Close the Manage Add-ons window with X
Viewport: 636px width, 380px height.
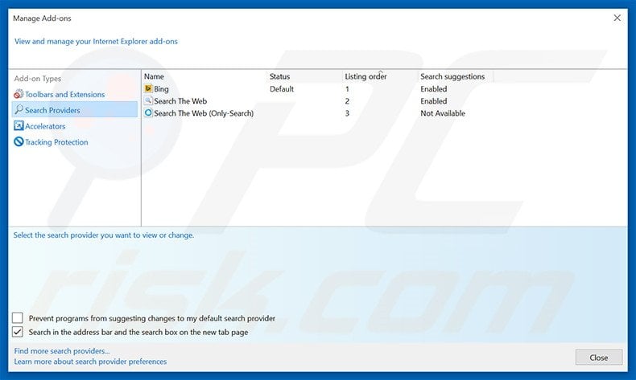[x=617, y=18]
